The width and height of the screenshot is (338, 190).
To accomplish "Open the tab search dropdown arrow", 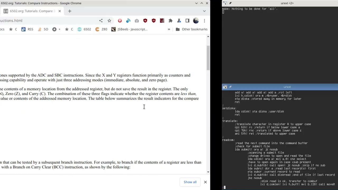I will point(204,11).
